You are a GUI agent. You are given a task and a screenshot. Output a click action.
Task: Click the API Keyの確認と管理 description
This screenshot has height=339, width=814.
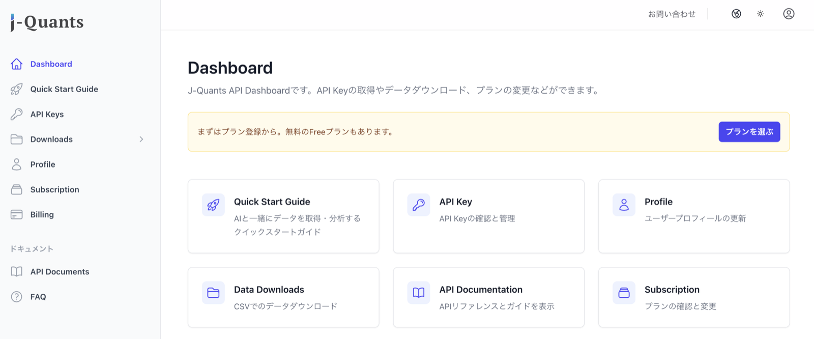pos(477,218)
